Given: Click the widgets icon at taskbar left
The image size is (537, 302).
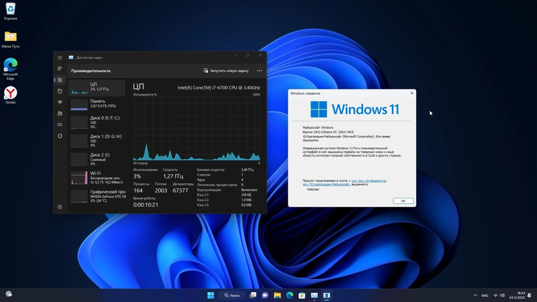Looking at the screenshot, I should coord(9,294).
